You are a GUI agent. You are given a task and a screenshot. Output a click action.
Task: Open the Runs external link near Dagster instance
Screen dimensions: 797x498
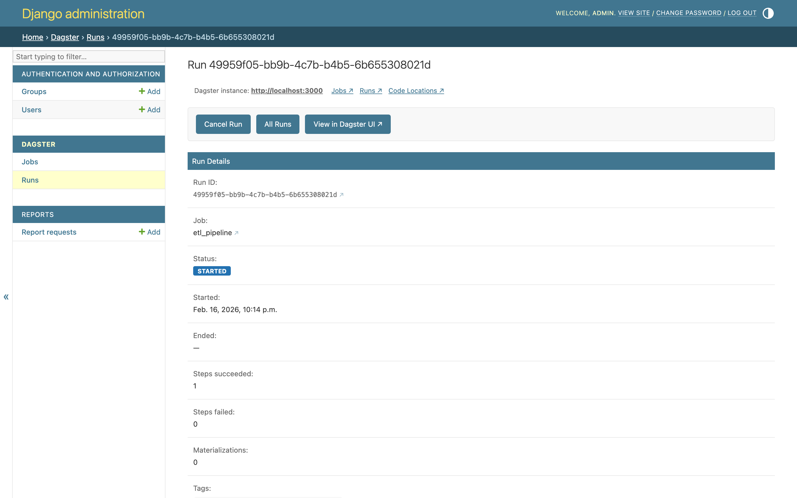coord(371,90)
